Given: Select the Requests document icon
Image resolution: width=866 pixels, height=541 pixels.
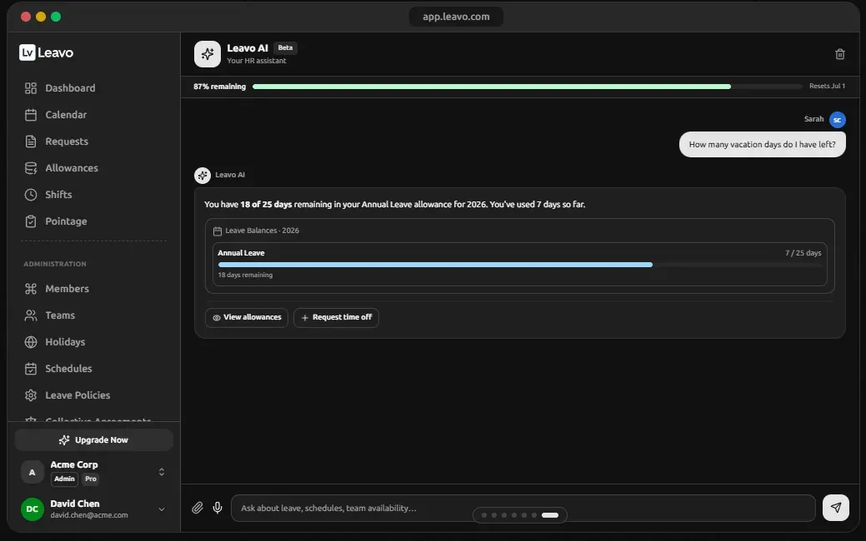Looking at the screenshot, I should [31, 141].
